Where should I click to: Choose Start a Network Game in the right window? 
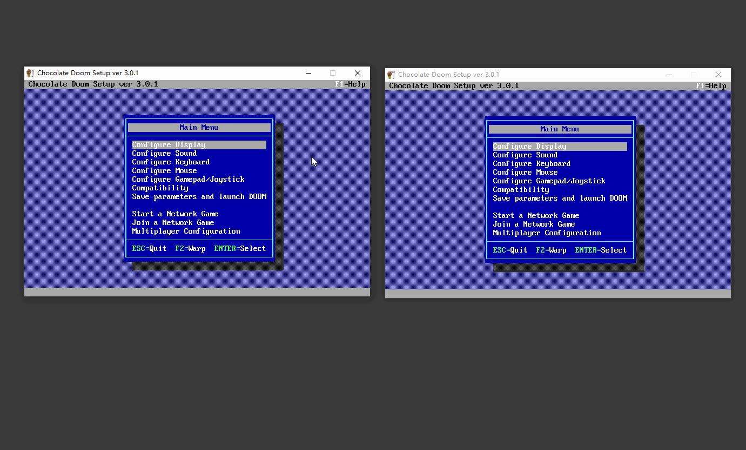click(x=536, y=216)
